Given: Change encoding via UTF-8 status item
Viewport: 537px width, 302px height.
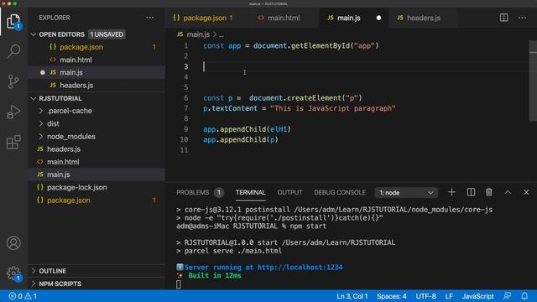Looking at the screenshot, I should coord(425,296).
